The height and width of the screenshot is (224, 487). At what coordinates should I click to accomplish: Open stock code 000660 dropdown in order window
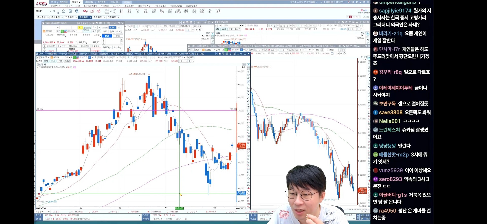55,31
